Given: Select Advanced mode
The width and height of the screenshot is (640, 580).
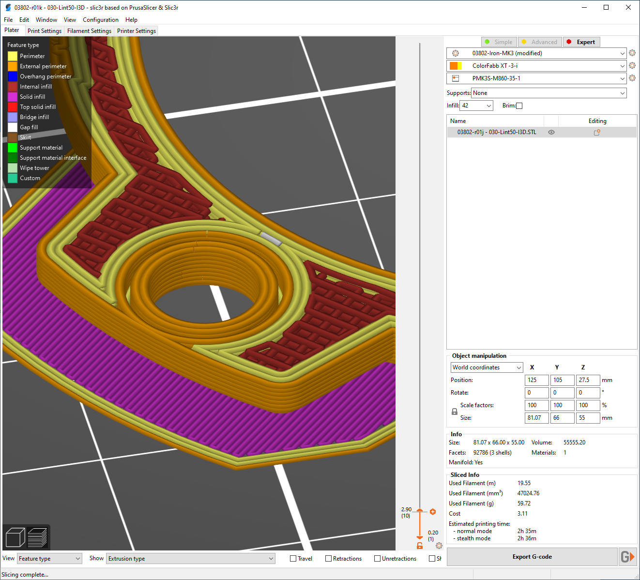Looking at the screenshot, I should coord(540,42).
